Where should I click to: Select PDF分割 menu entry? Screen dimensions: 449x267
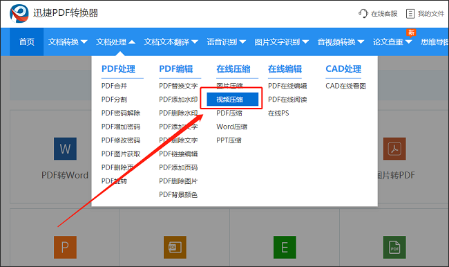114,100
